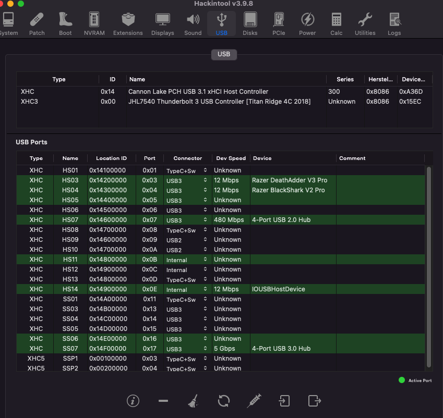The height and width of the screenshot is (418, 443).
Task: Select the JHL7540 Thunderbolt 3 controller row
Action: pyautogui.click(x=219, y=102)
